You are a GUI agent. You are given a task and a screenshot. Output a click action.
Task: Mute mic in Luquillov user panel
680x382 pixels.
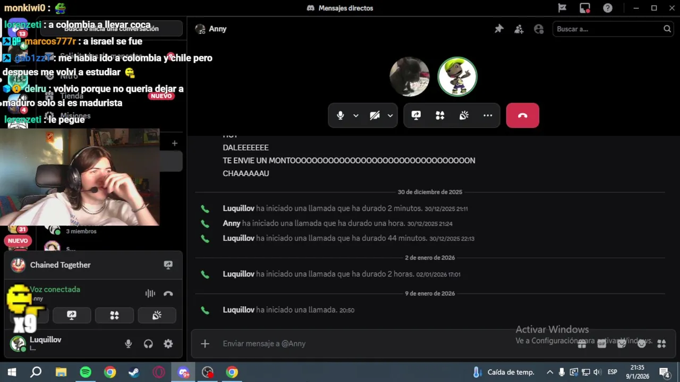click(128, 344)
